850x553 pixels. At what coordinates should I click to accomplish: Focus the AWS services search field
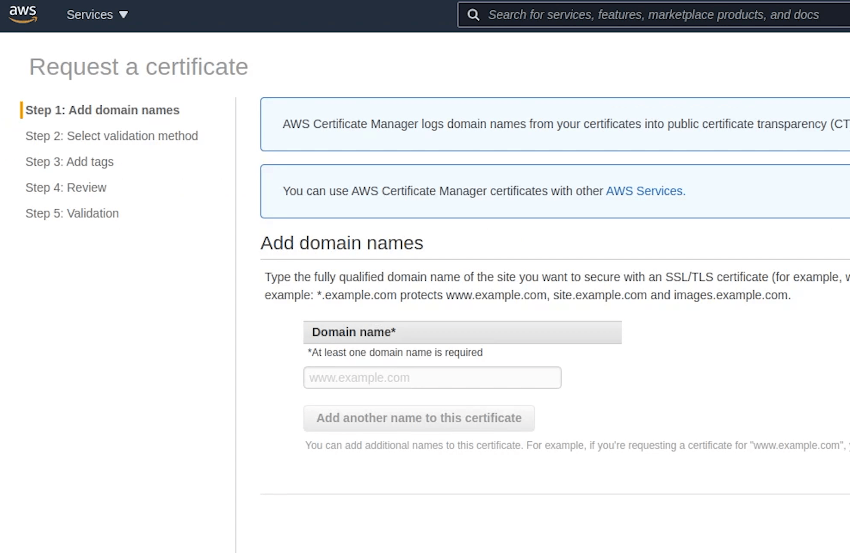[653, 15]
